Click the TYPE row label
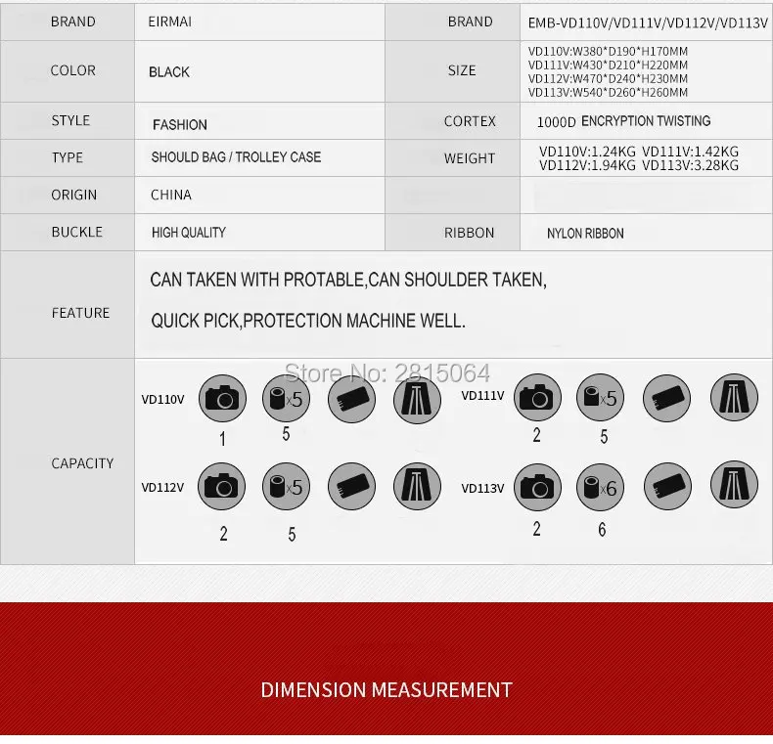Viewport: 773px width, 744px height. (68, 157)
